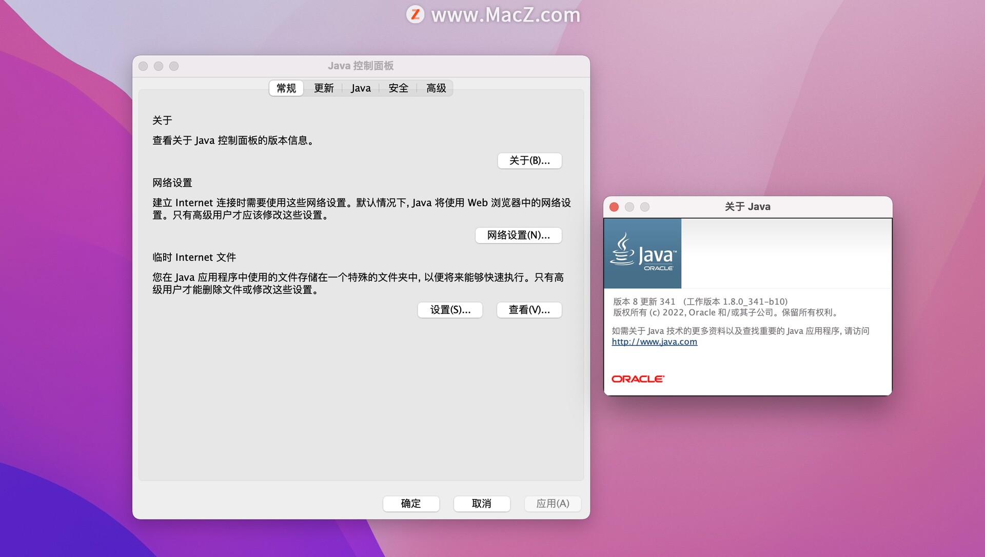Click the Java 控制面板 window title
985x557 pixels.
pyautogui.click(x=361, y=66)
